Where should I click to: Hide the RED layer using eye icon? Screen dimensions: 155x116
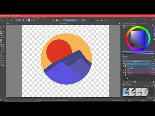pyautogui.click(x=123, y=70)
